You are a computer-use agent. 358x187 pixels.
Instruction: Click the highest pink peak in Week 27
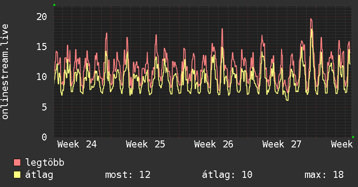[311, 19]
